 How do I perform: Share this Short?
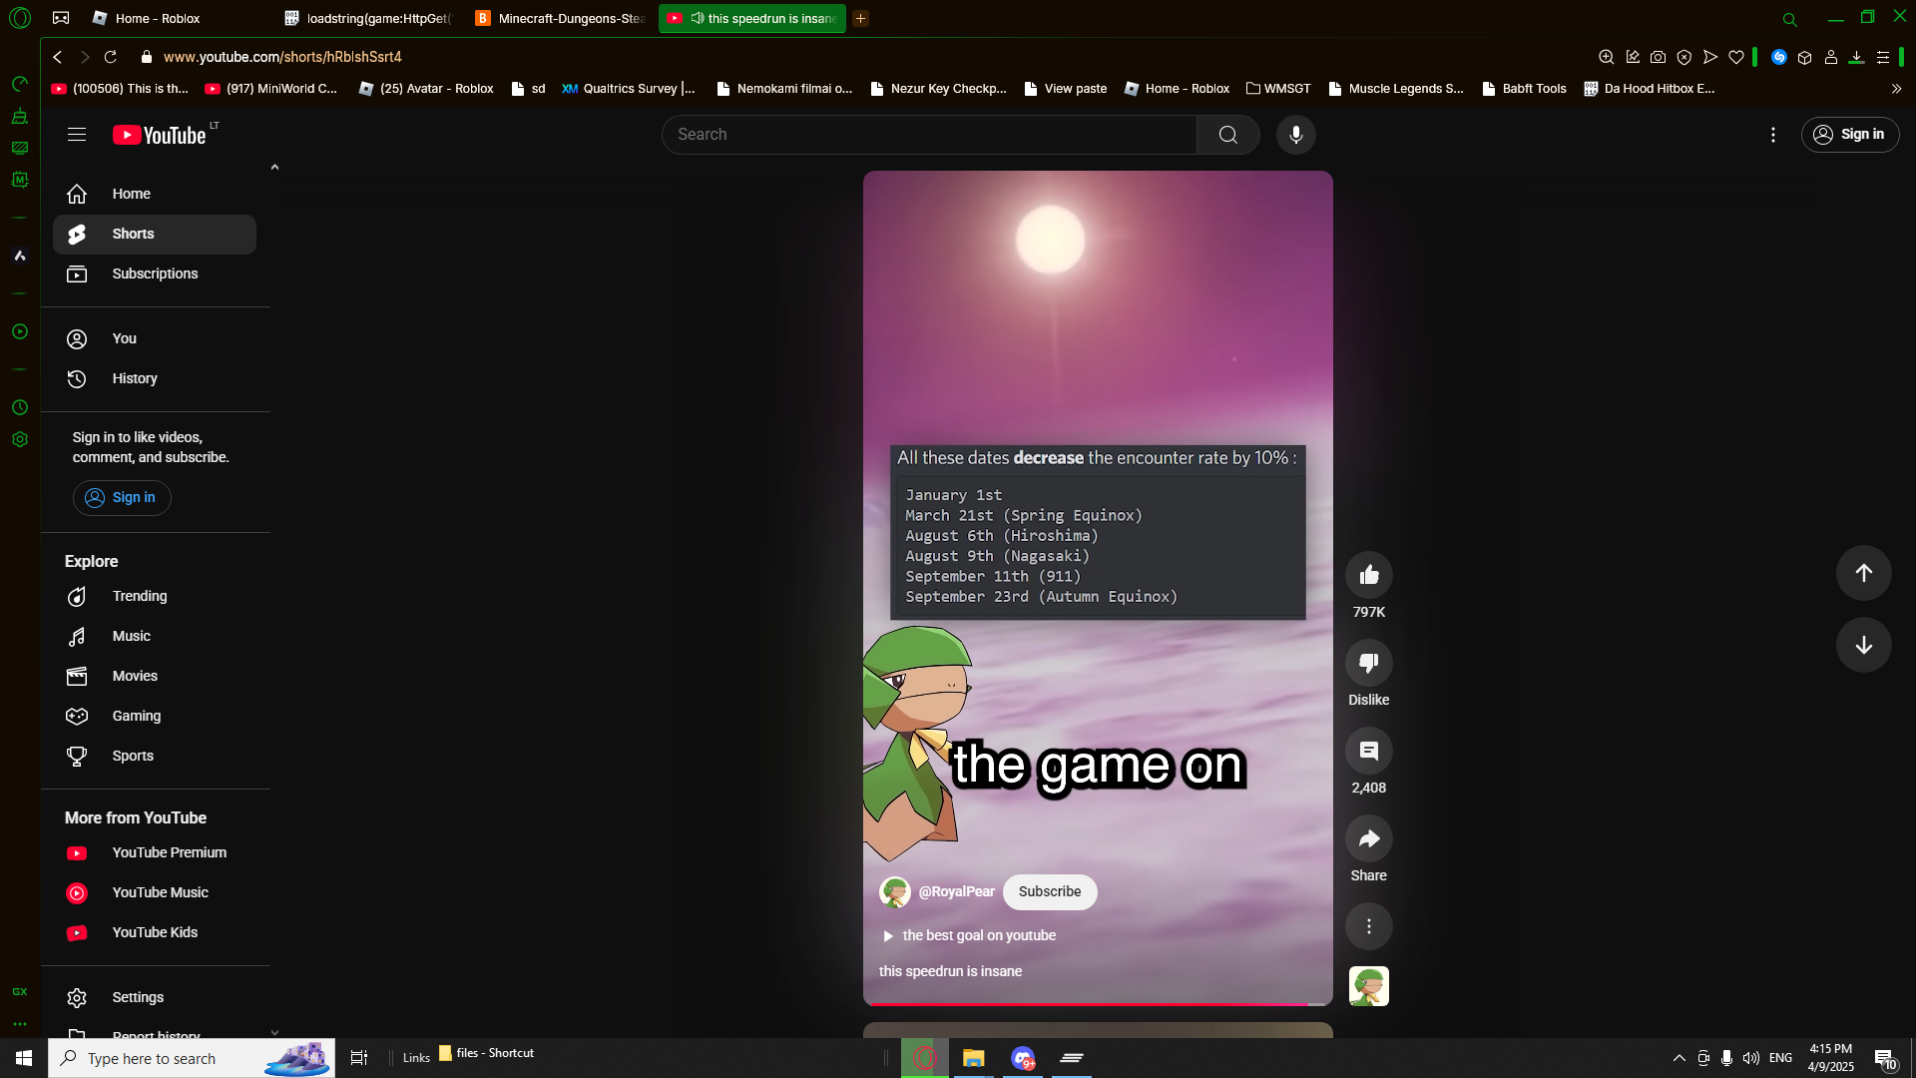click(1369, 838)
